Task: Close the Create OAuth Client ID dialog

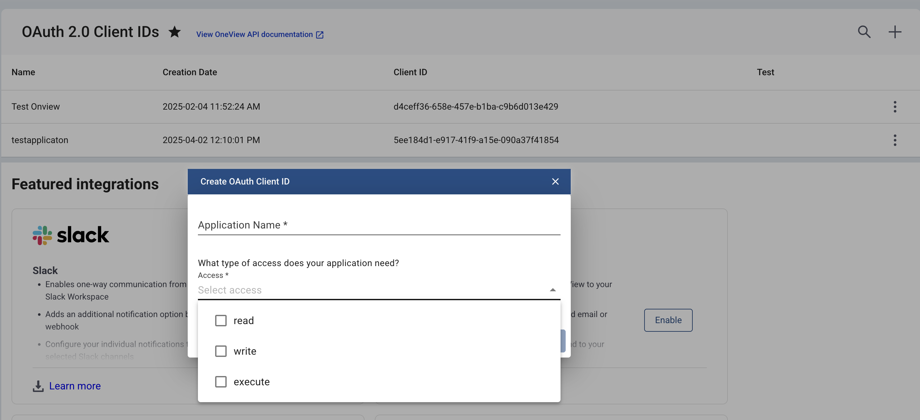Action: (x=555, y=181)
